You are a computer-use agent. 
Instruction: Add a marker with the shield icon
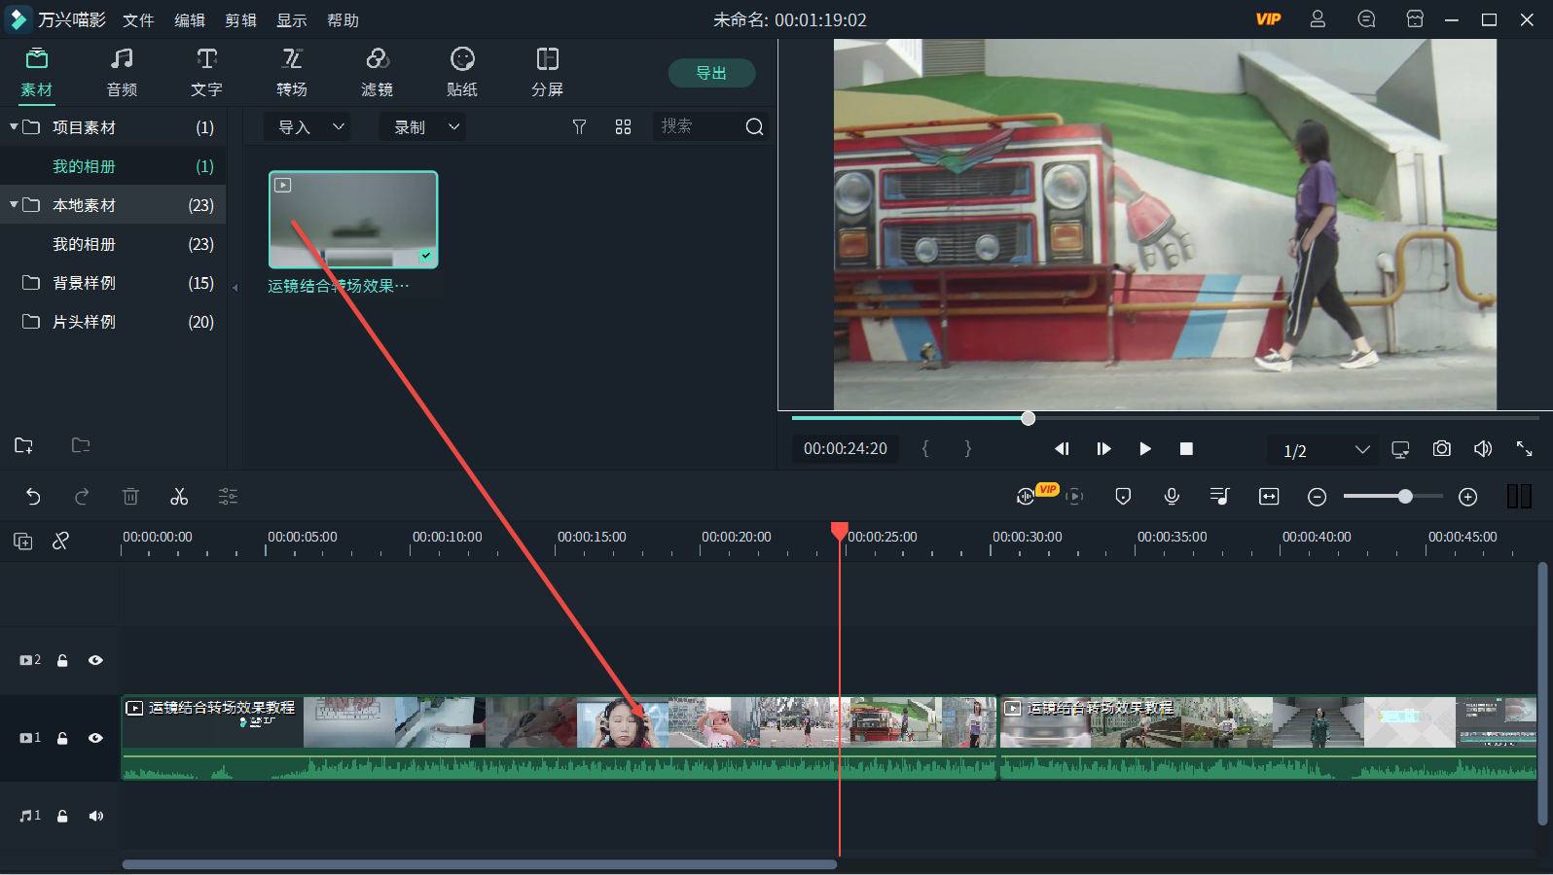(x=1123, y=497)
